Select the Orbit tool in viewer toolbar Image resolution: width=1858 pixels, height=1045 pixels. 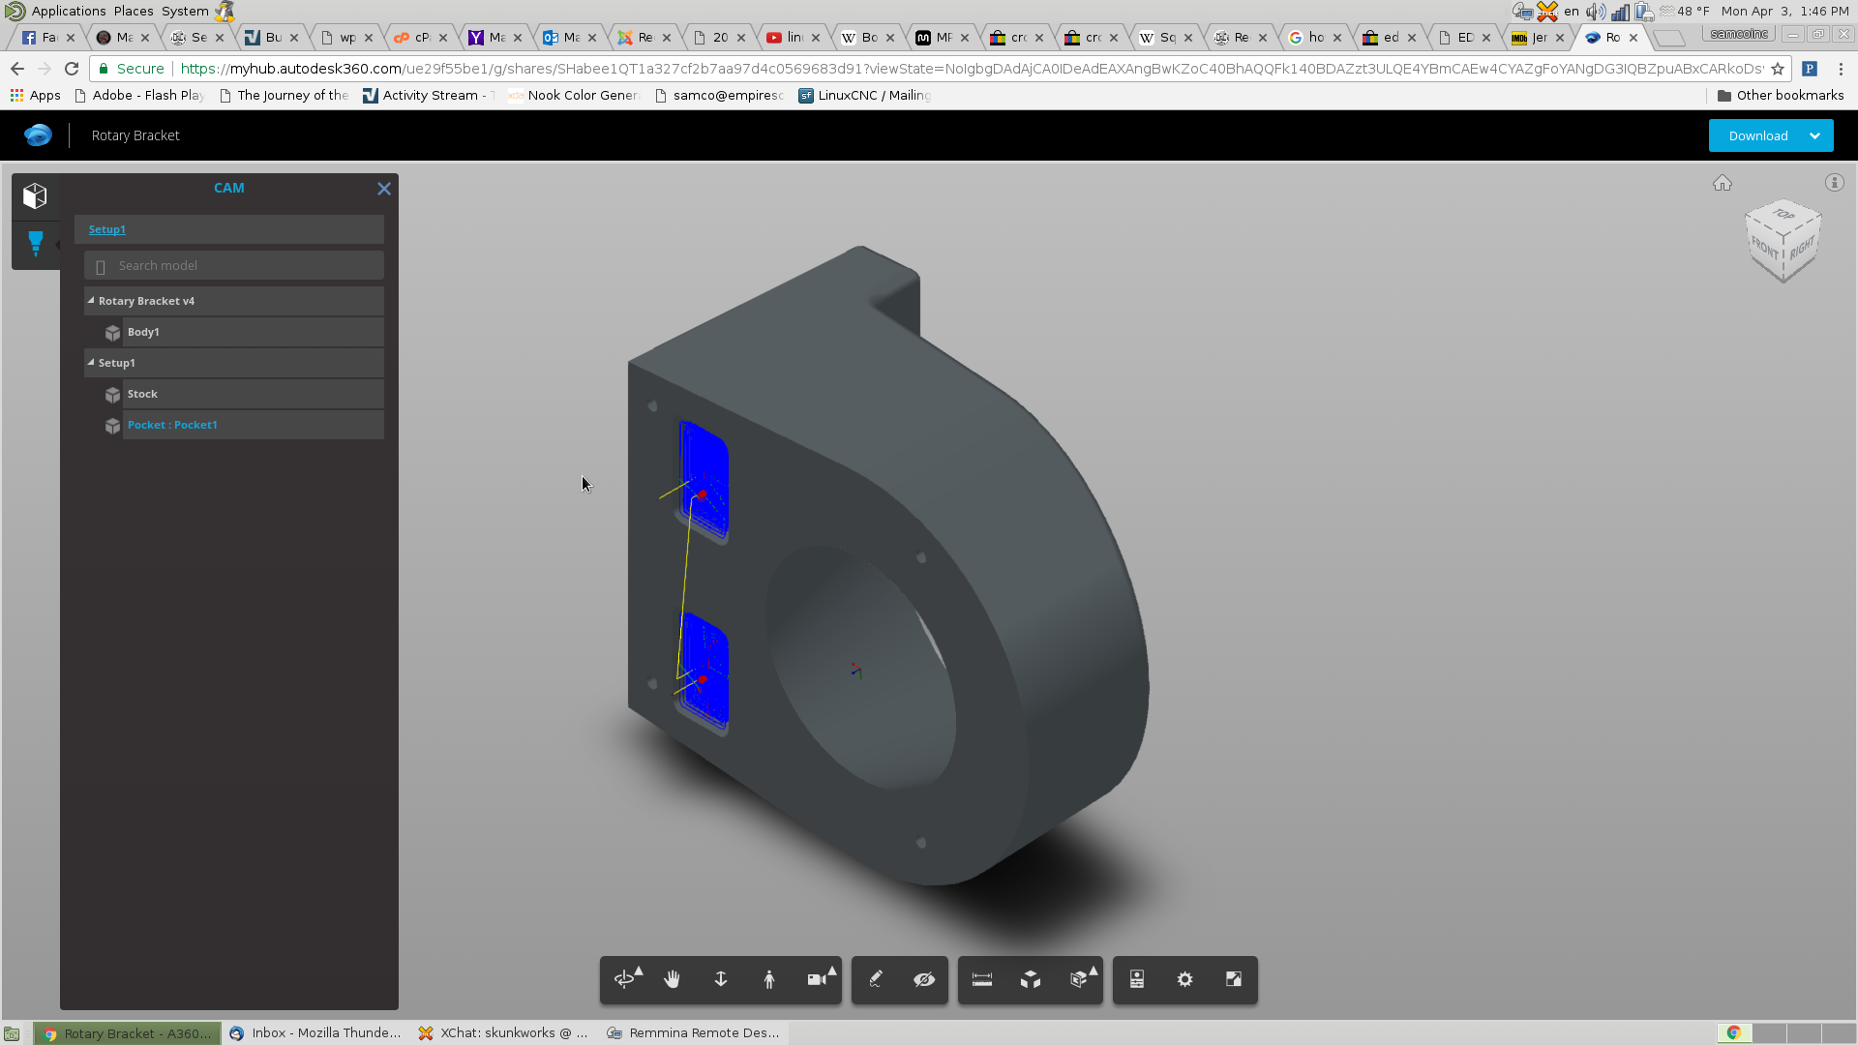coord(624,979)
